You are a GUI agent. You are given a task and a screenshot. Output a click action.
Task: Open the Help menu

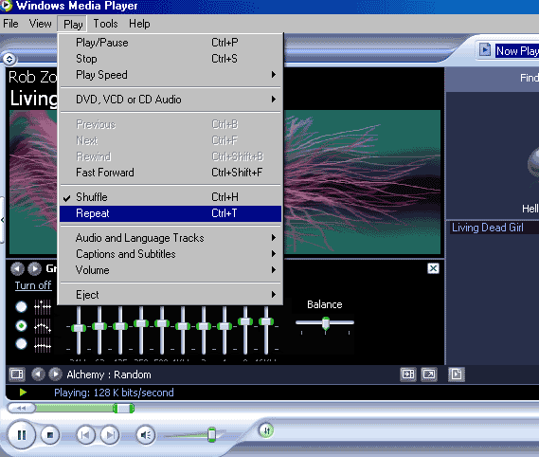point(139,24)
